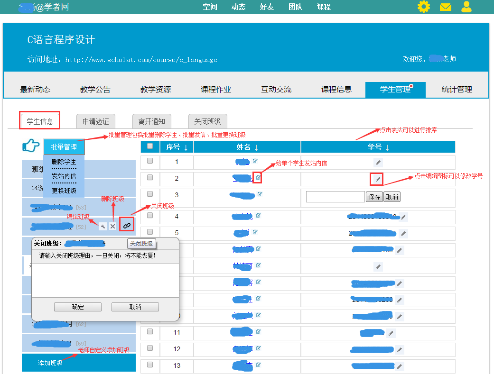Toggle the select-all checkbox in table header
Screen dimensions: 494x374
tap(150, 146)
